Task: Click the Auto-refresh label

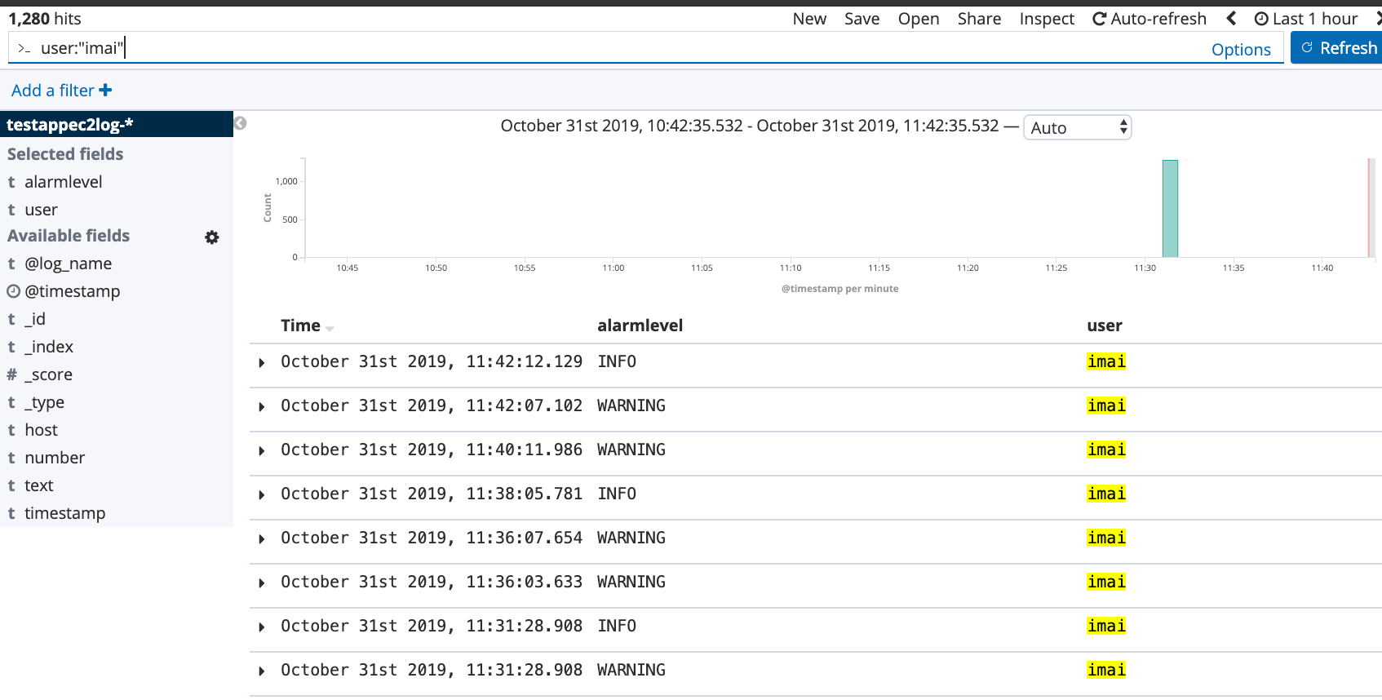Action: [1158, 19]
